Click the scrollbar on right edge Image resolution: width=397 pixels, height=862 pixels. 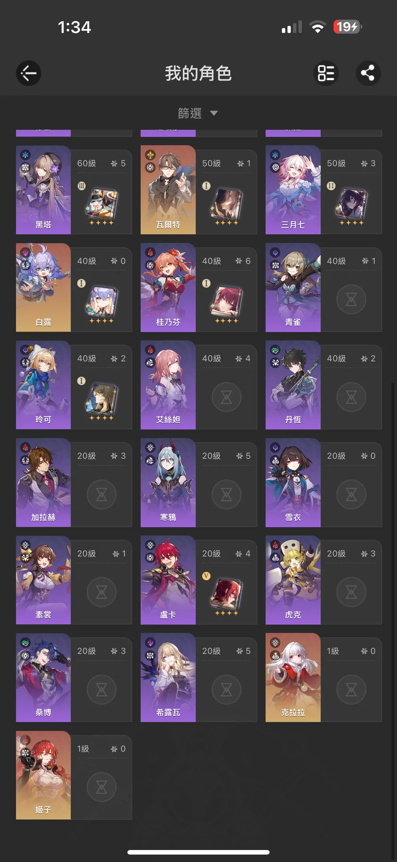(x=393, y=619)
